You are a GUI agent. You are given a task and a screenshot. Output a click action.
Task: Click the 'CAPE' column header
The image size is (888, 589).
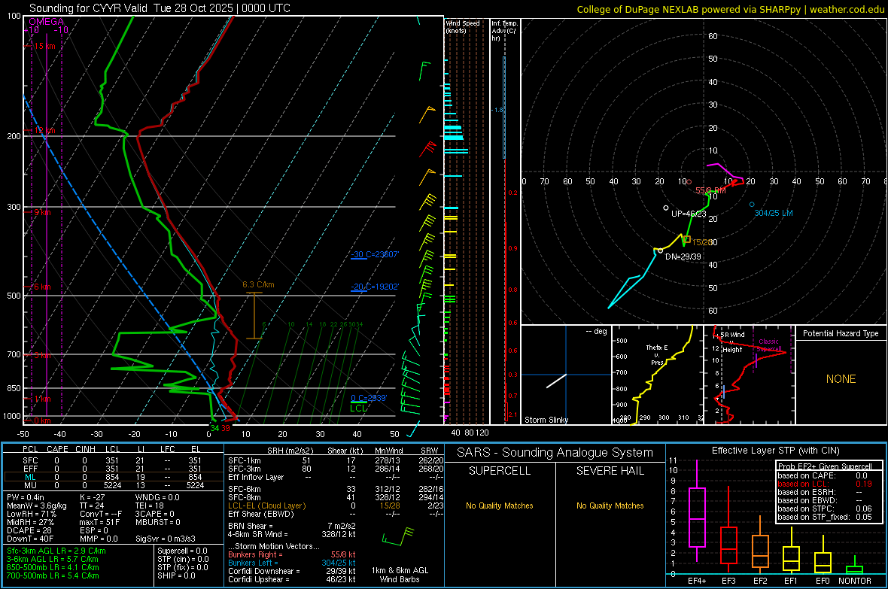(57, 449)
